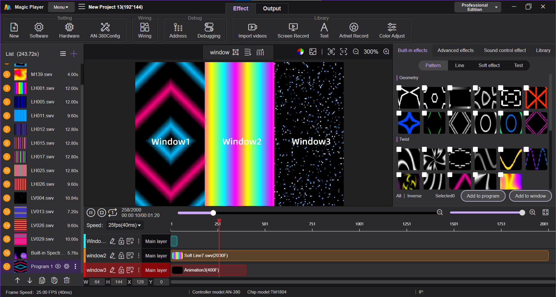Copy the selected list item
The width and height of the screenshot is (556, 297).
(42, 280)
